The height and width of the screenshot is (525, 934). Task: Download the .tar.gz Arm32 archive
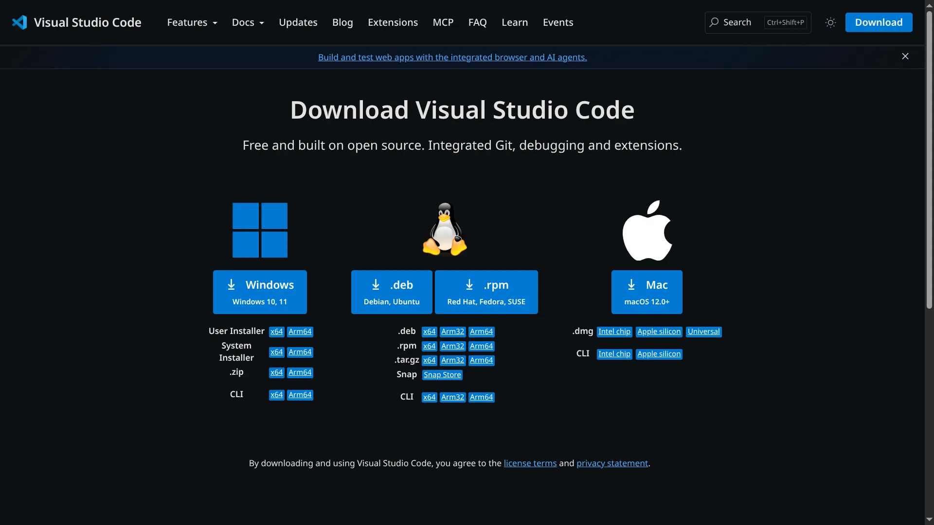click(x=453, y=360)
